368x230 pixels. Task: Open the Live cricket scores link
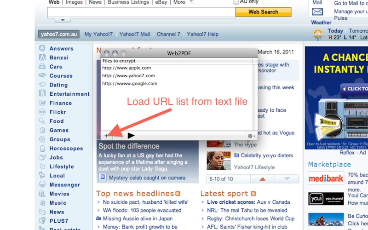pos(231,202)
